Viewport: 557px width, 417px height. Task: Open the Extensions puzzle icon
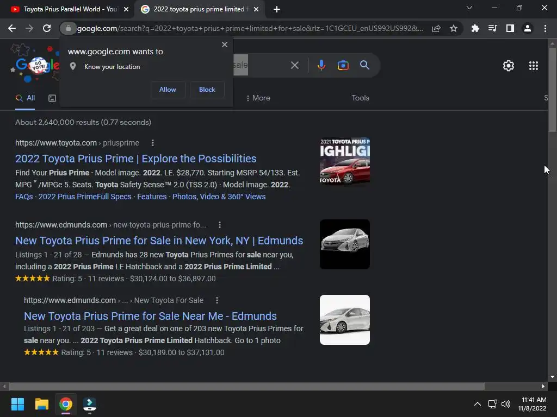(475, 28)
